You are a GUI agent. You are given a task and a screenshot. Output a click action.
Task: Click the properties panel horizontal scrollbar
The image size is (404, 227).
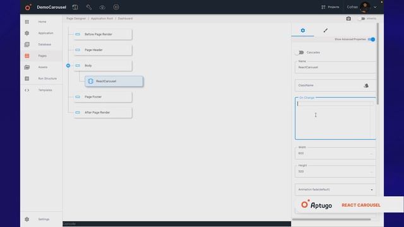tap(331, 219)
